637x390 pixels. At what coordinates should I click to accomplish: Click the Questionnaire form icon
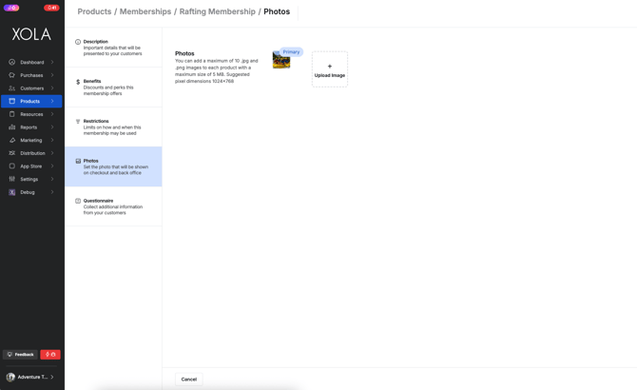click(78, 201)
